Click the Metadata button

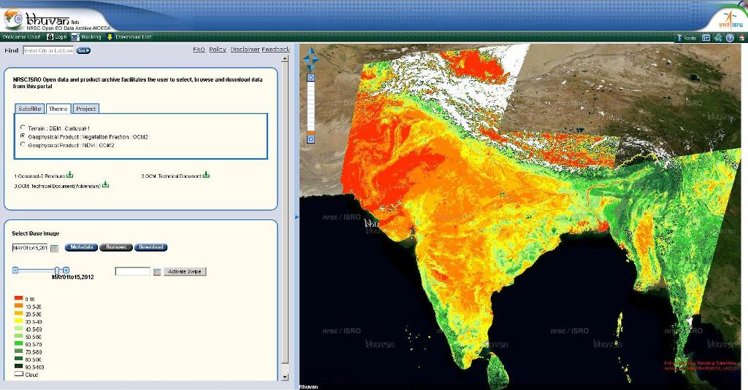pos(82,247)
